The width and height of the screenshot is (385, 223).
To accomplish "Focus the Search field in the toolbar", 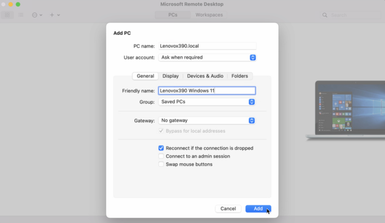I will click(351, 15).
